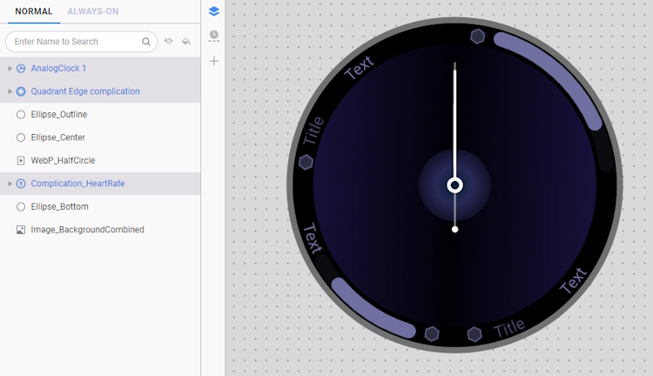The width and height of the screenshot is (653, 376).
Task: Click the AnalogClock 1 layer icon
Action: click(21, 68)
